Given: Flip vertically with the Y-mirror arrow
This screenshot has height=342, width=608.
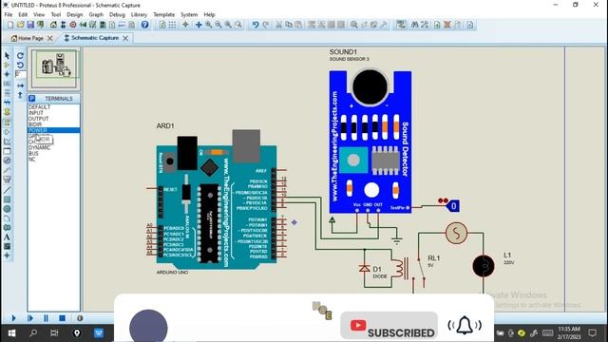Looking at the screenshot, I should click(x=21, y=95).
